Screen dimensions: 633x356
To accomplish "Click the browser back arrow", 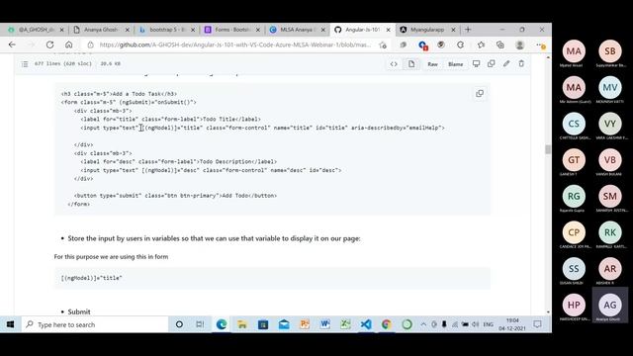I will click(12, 44).
